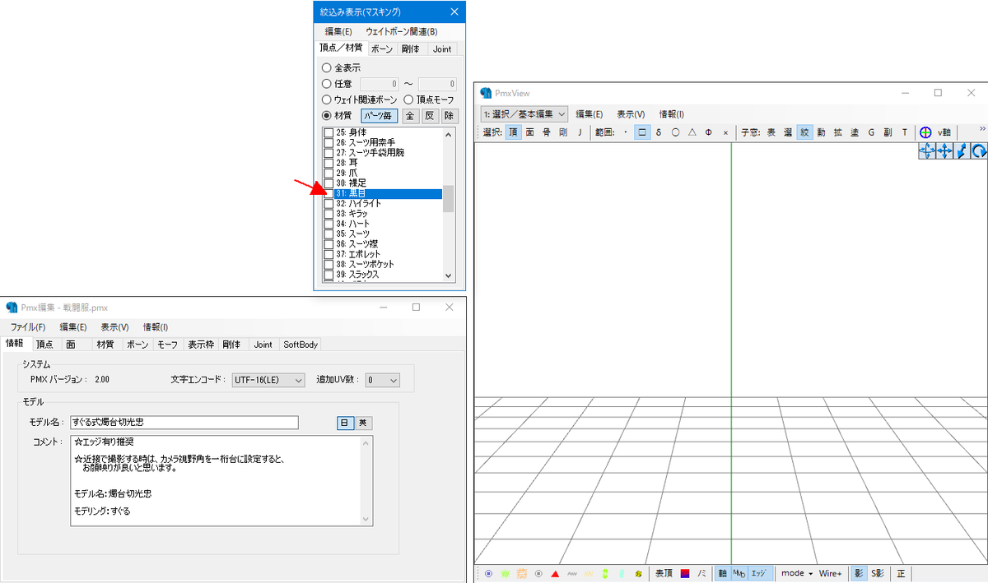The image size is (988, 583).
Task: Open the 1: 選択/基本編集 mode dropdown
Action: pos(524,113)
